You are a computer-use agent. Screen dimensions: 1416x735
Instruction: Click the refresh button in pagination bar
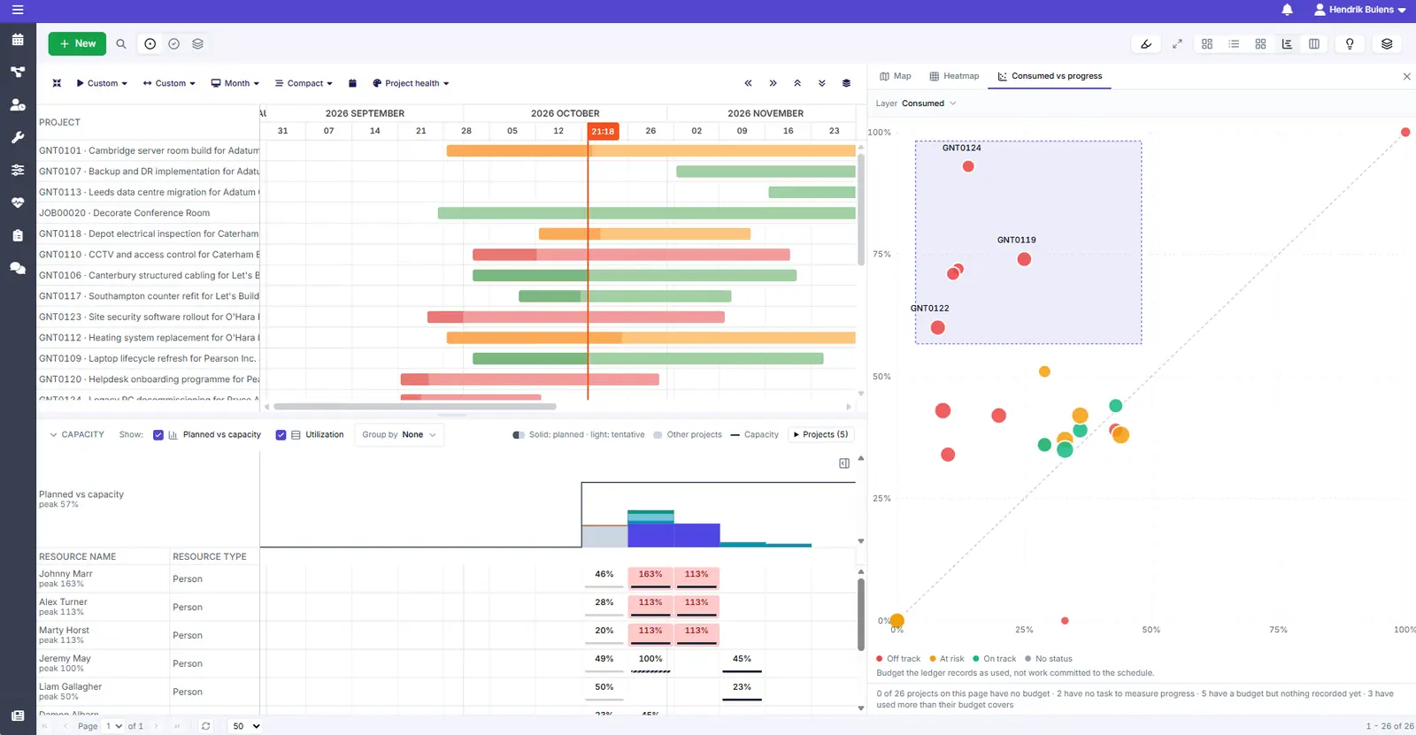point(206,726)
